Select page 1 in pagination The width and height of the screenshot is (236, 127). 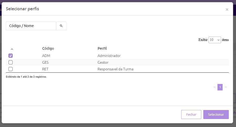220,87
